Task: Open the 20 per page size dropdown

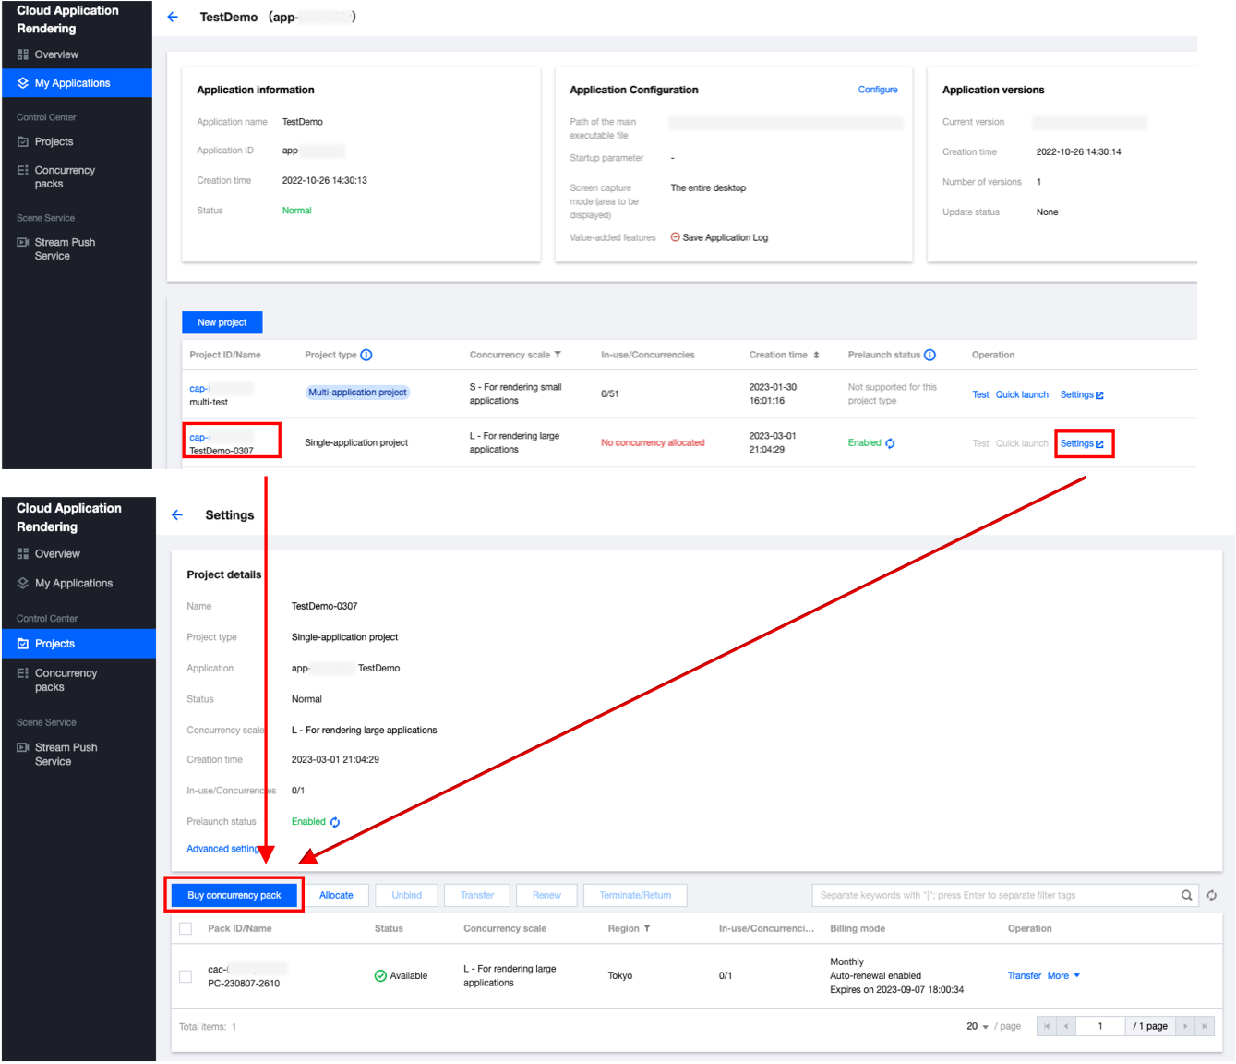Action: [978, 1027]
